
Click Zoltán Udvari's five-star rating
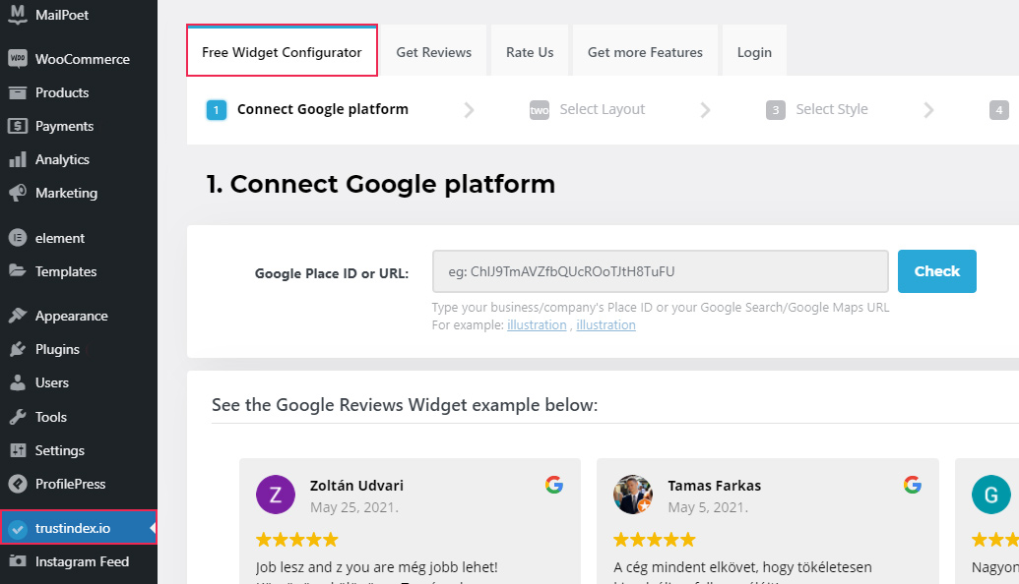(297, 539)
